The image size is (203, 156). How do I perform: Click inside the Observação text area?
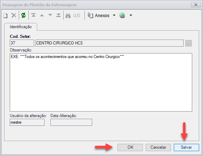(101, 82)
